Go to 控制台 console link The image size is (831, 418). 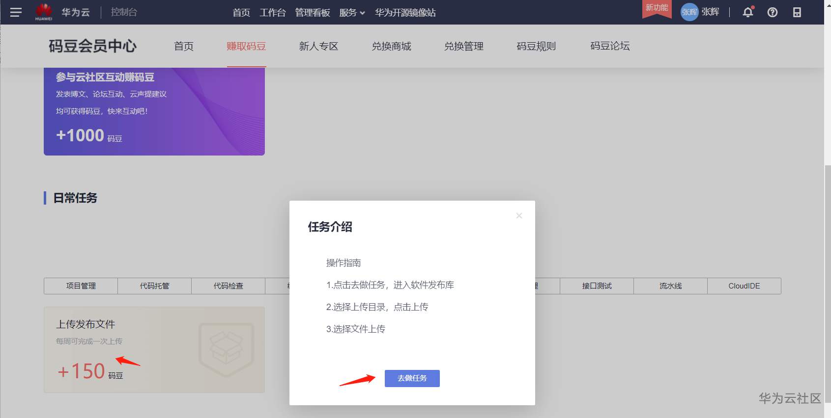tap(124, 12)
